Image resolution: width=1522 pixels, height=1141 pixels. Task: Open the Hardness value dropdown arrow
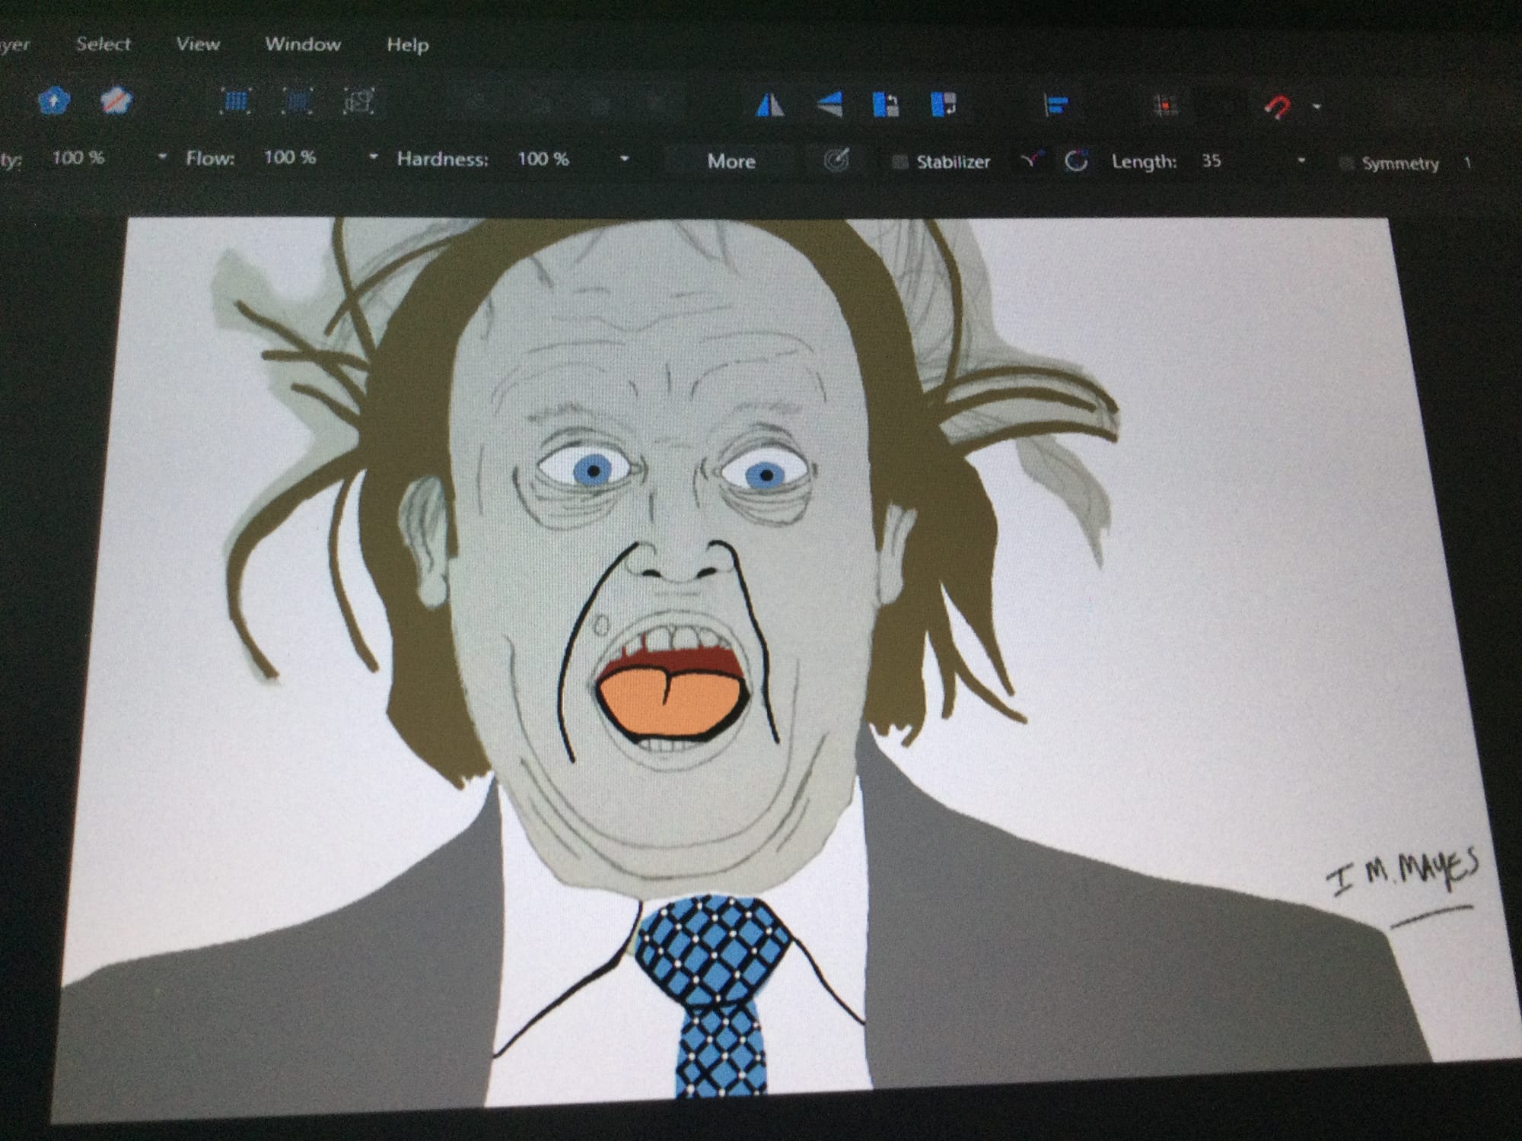click(x=624, y=159)
